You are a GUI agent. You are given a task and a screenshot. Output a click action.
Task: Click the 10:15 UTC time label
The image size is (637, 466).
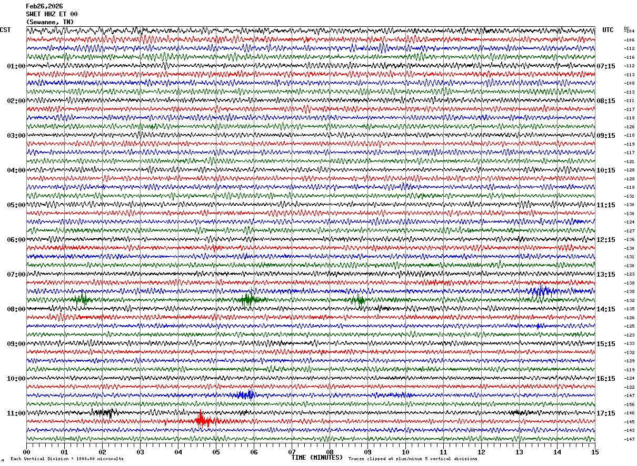[x=606, y=170]
